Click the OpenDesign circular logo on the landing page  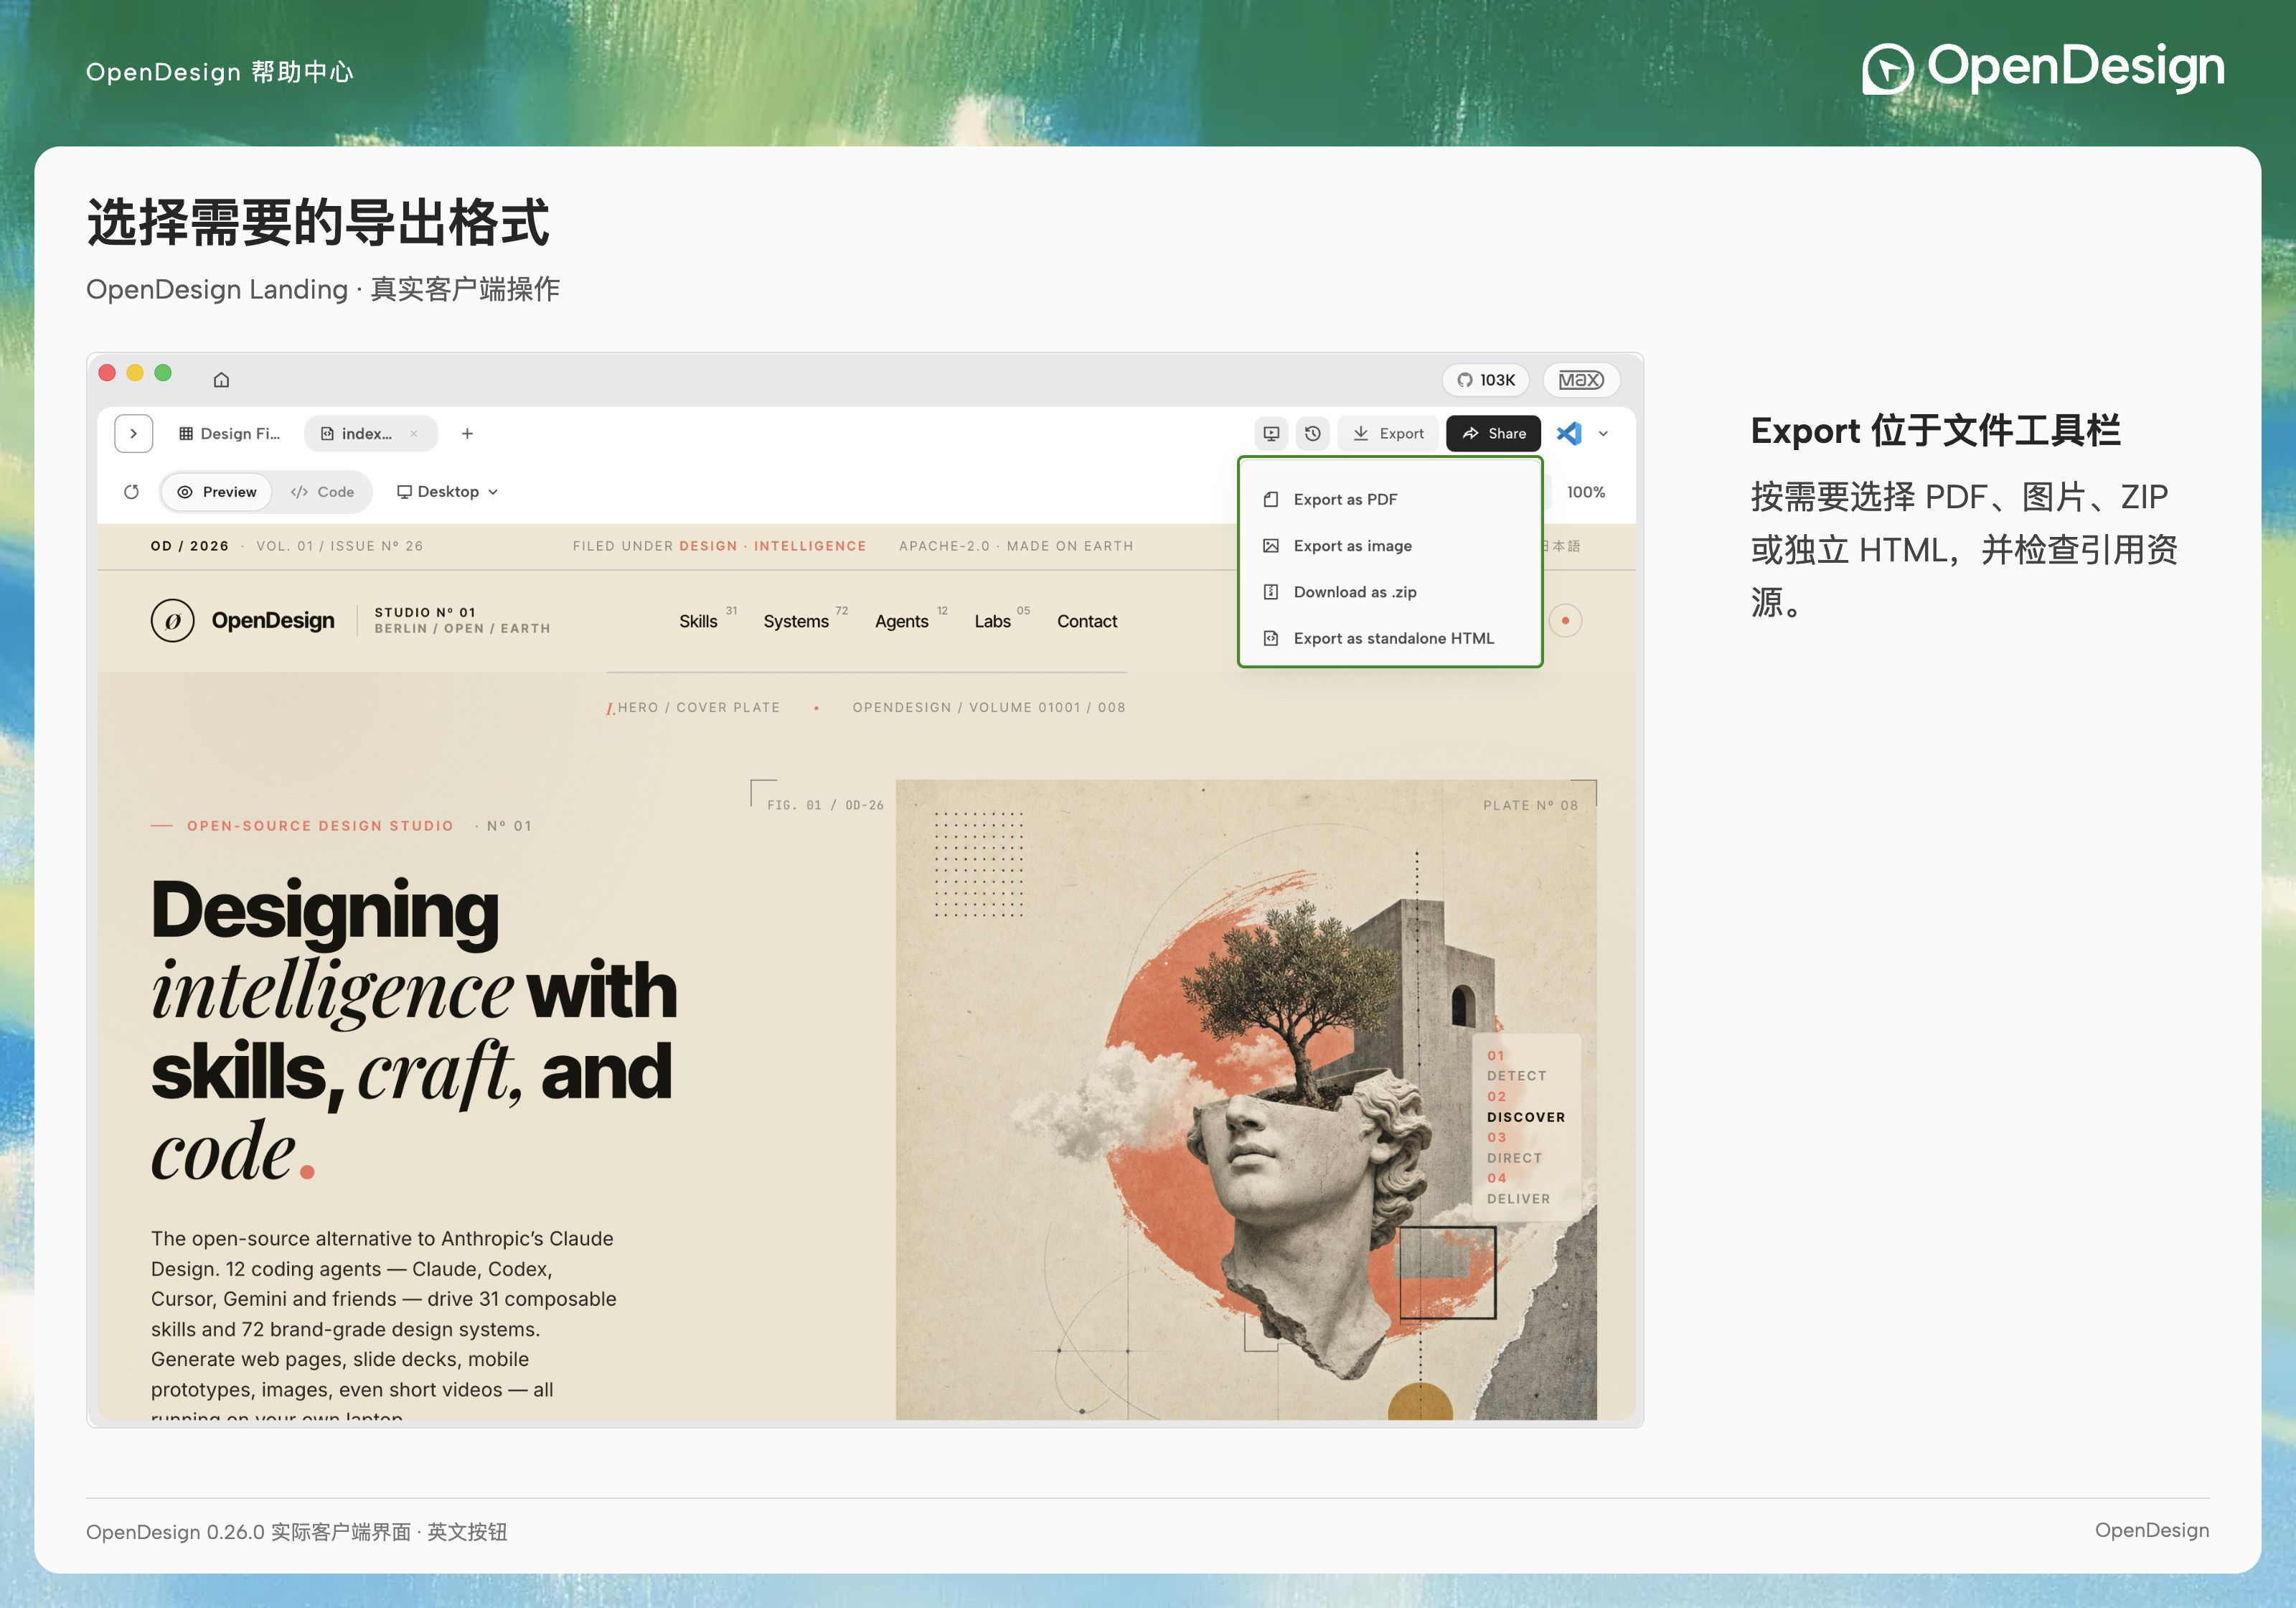coord(172,620)
